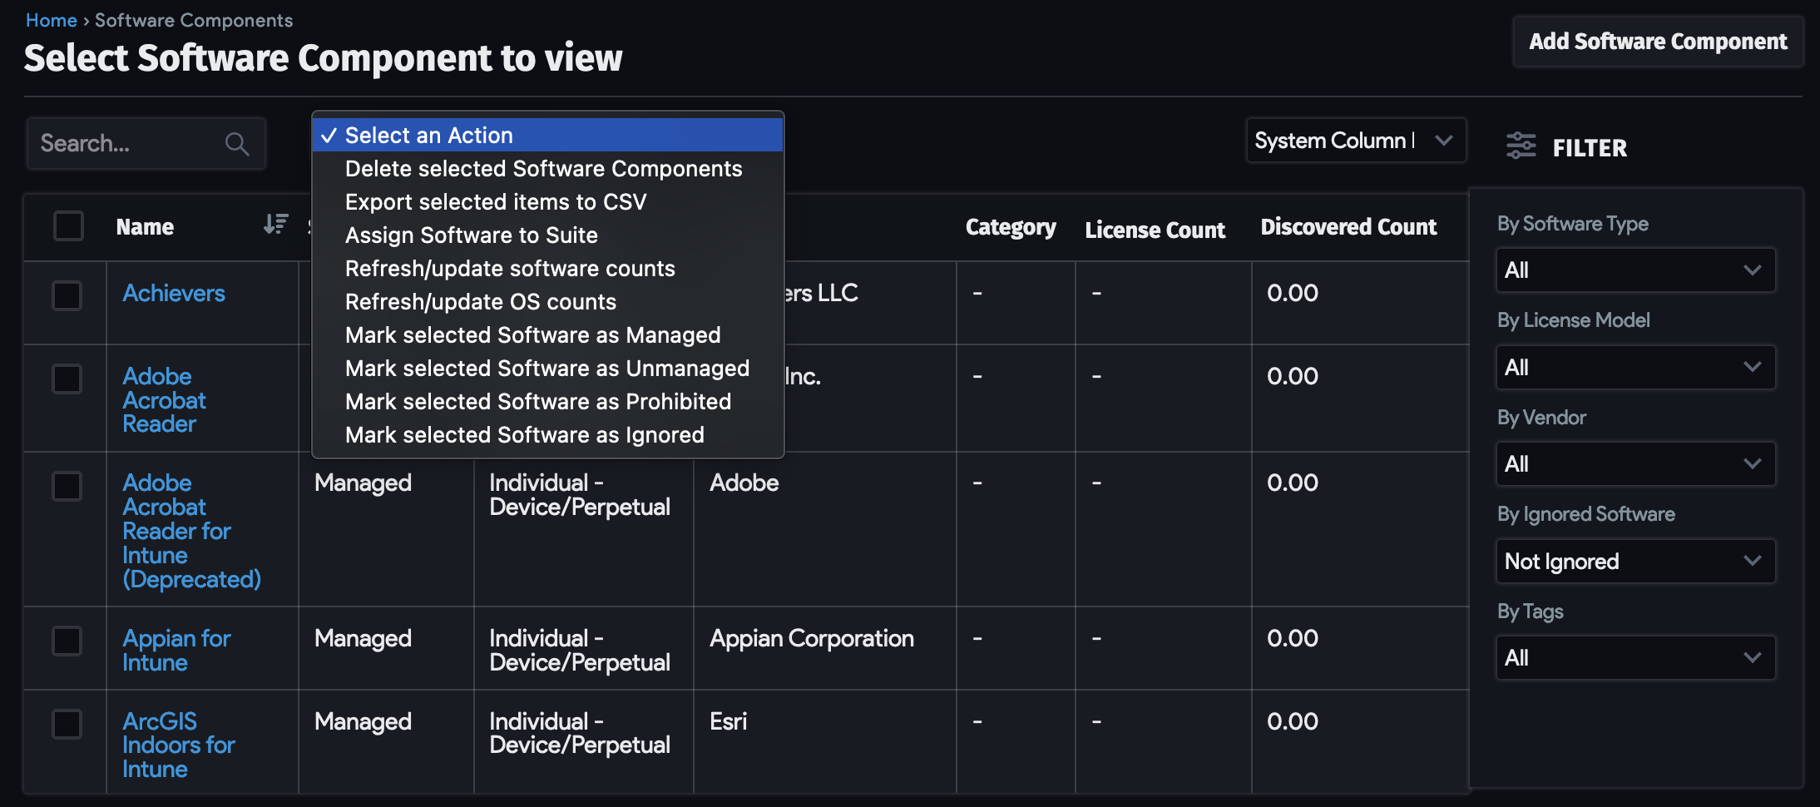Select the ArcGIS Indoors for Intune checkbox
Viewport: 1820px width, 807px height.
pos(67,724)
